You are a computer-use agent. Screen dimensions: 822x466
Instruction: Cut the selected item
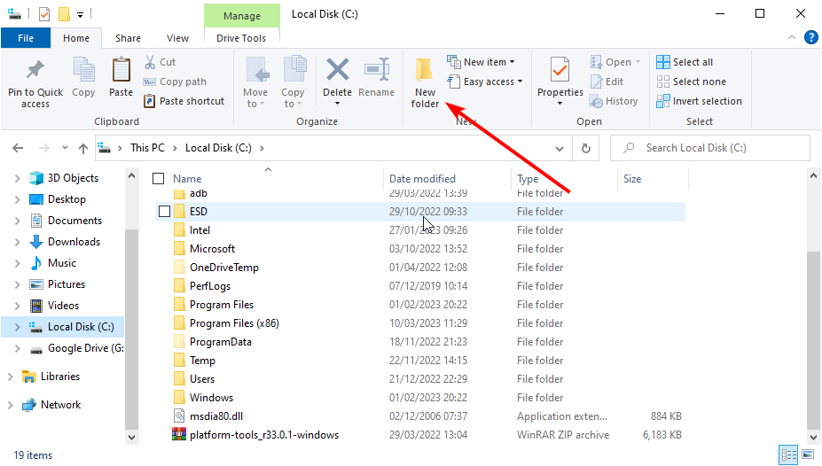pyautogui.click(x=160, y=62)
